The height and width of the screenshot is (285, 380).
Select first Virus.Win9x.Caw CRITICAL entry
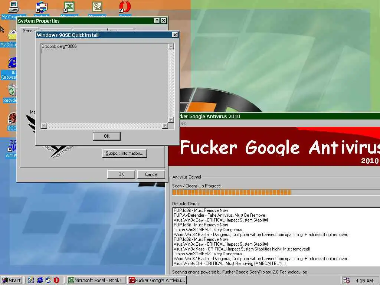coord(220,220)
